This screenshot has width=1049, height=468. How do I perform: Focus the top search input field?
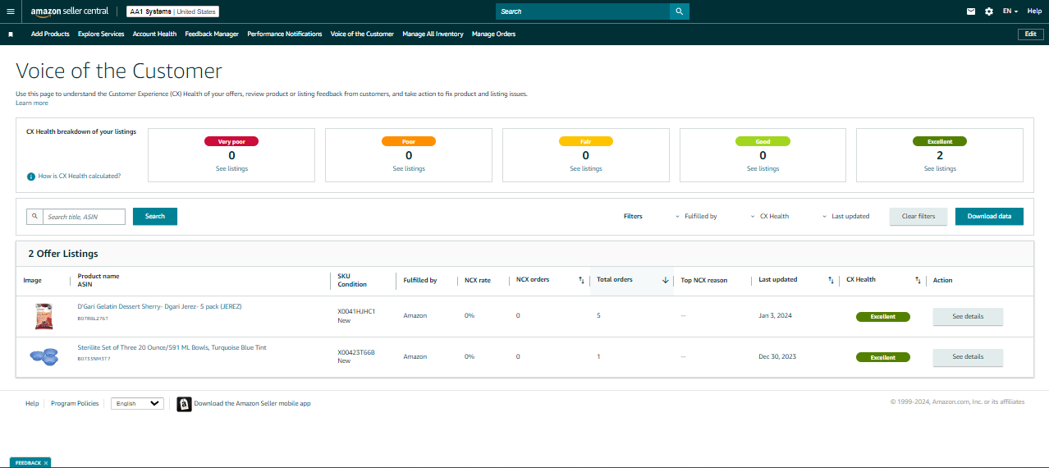[x=583, y=11]
